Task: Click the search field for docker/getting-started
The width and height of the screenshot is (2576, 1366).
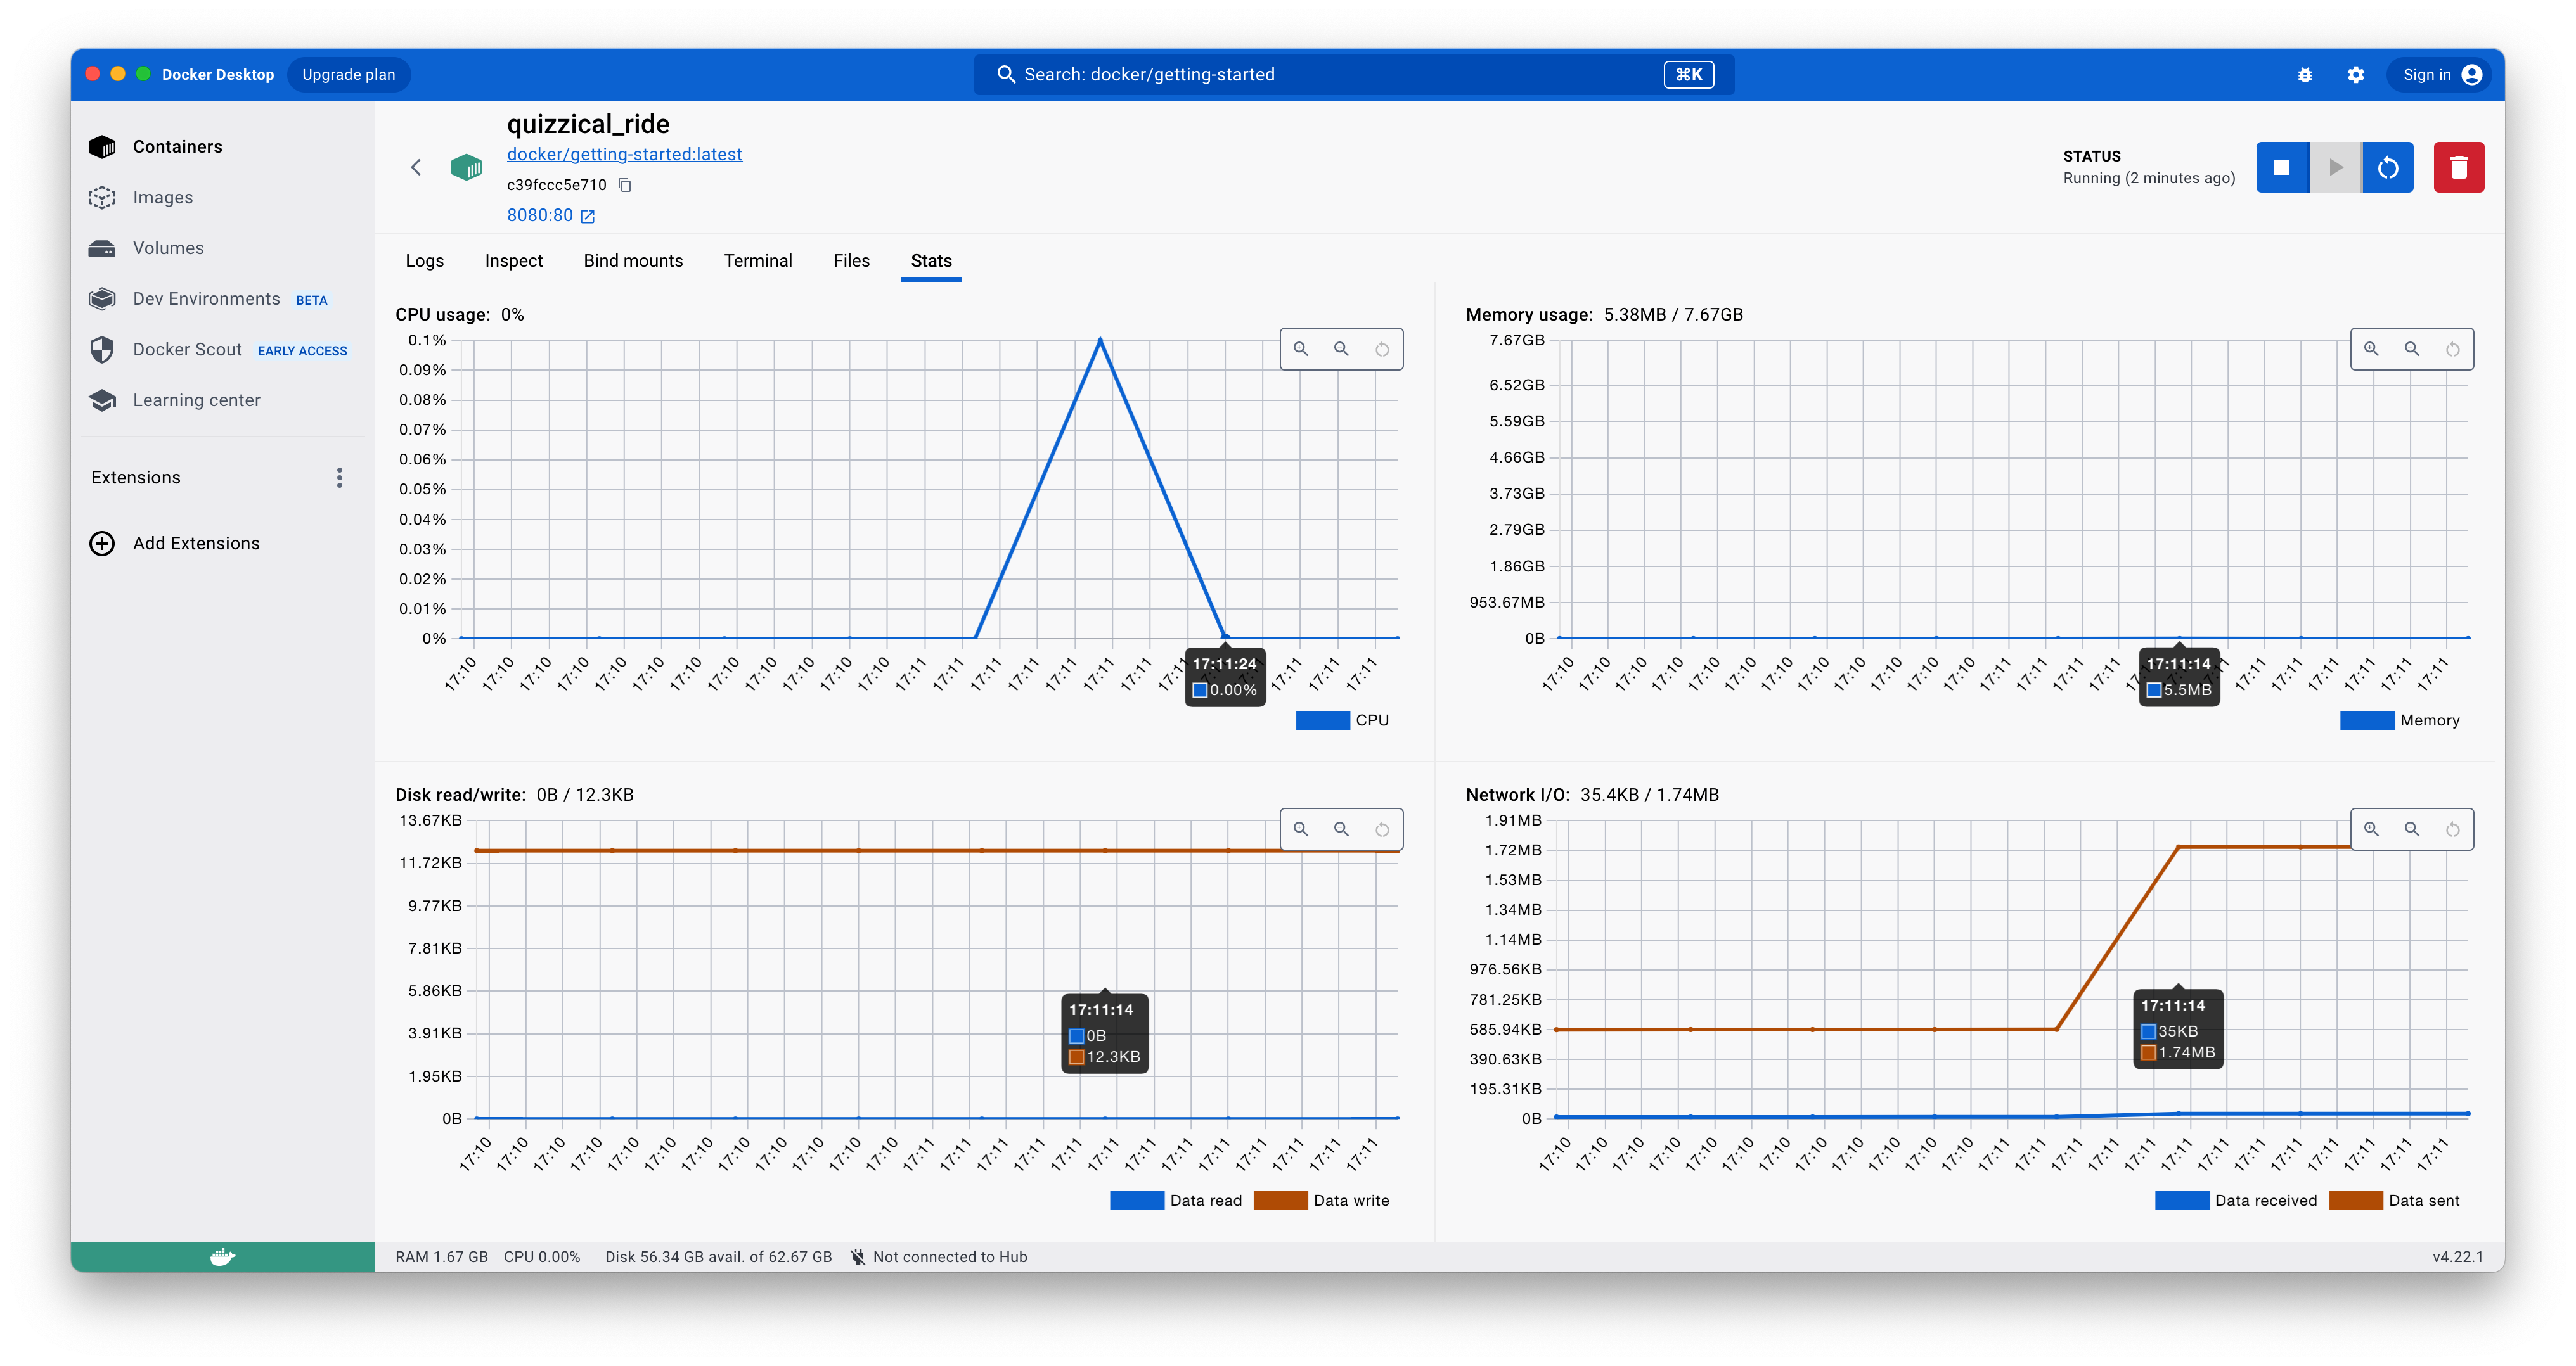Action: point(1354,75)
